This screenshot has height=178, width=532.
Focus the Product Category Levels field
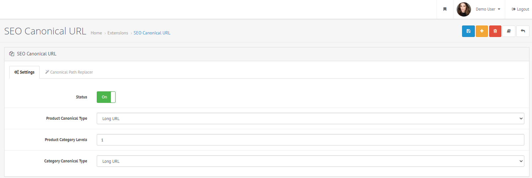(x=310, y=140)
